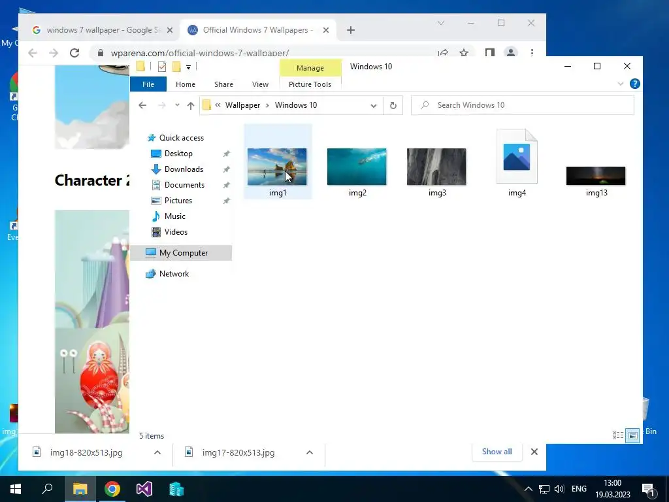
Task: Click the pin icon next to Downloads
Action: pyautogui.click(x=226, y=169)
